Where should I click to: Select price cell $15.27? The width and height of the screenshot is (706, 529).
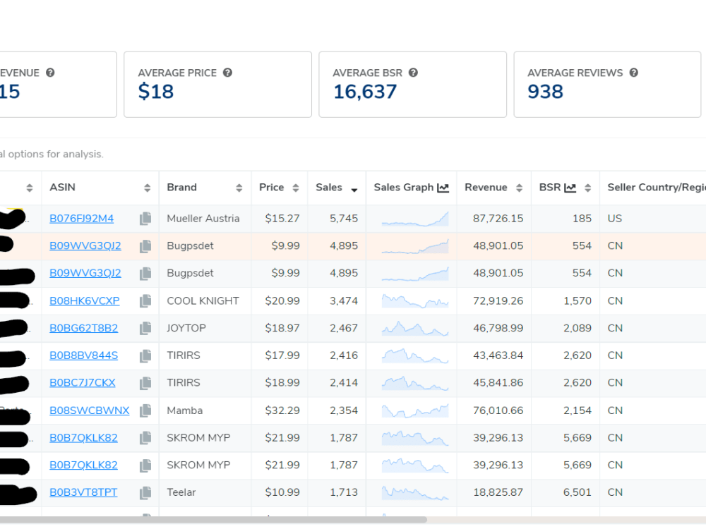(x=282, y=219)
